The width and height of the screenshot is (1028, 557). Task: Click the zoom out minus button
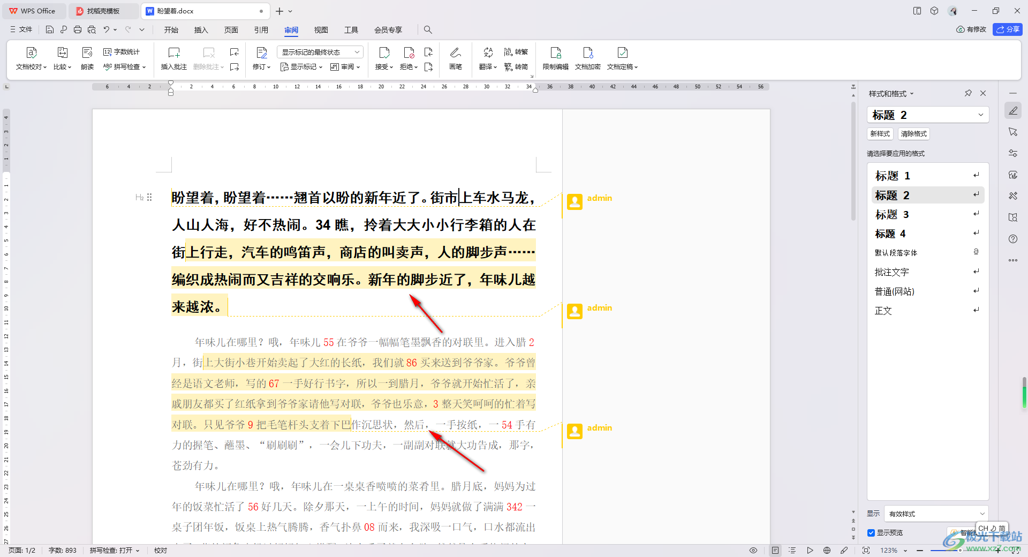click(x=920, y=551)
